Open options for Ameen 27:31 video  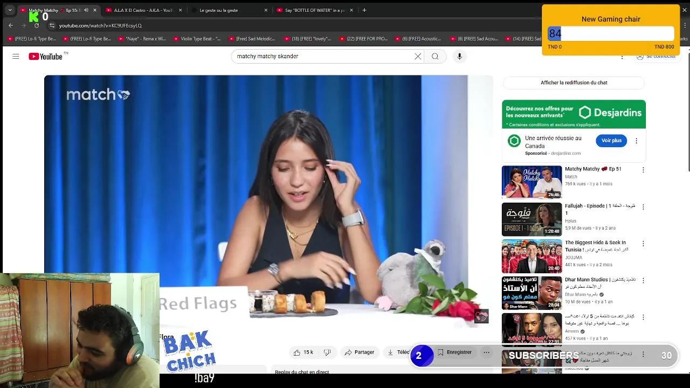(x=643, y=317)
